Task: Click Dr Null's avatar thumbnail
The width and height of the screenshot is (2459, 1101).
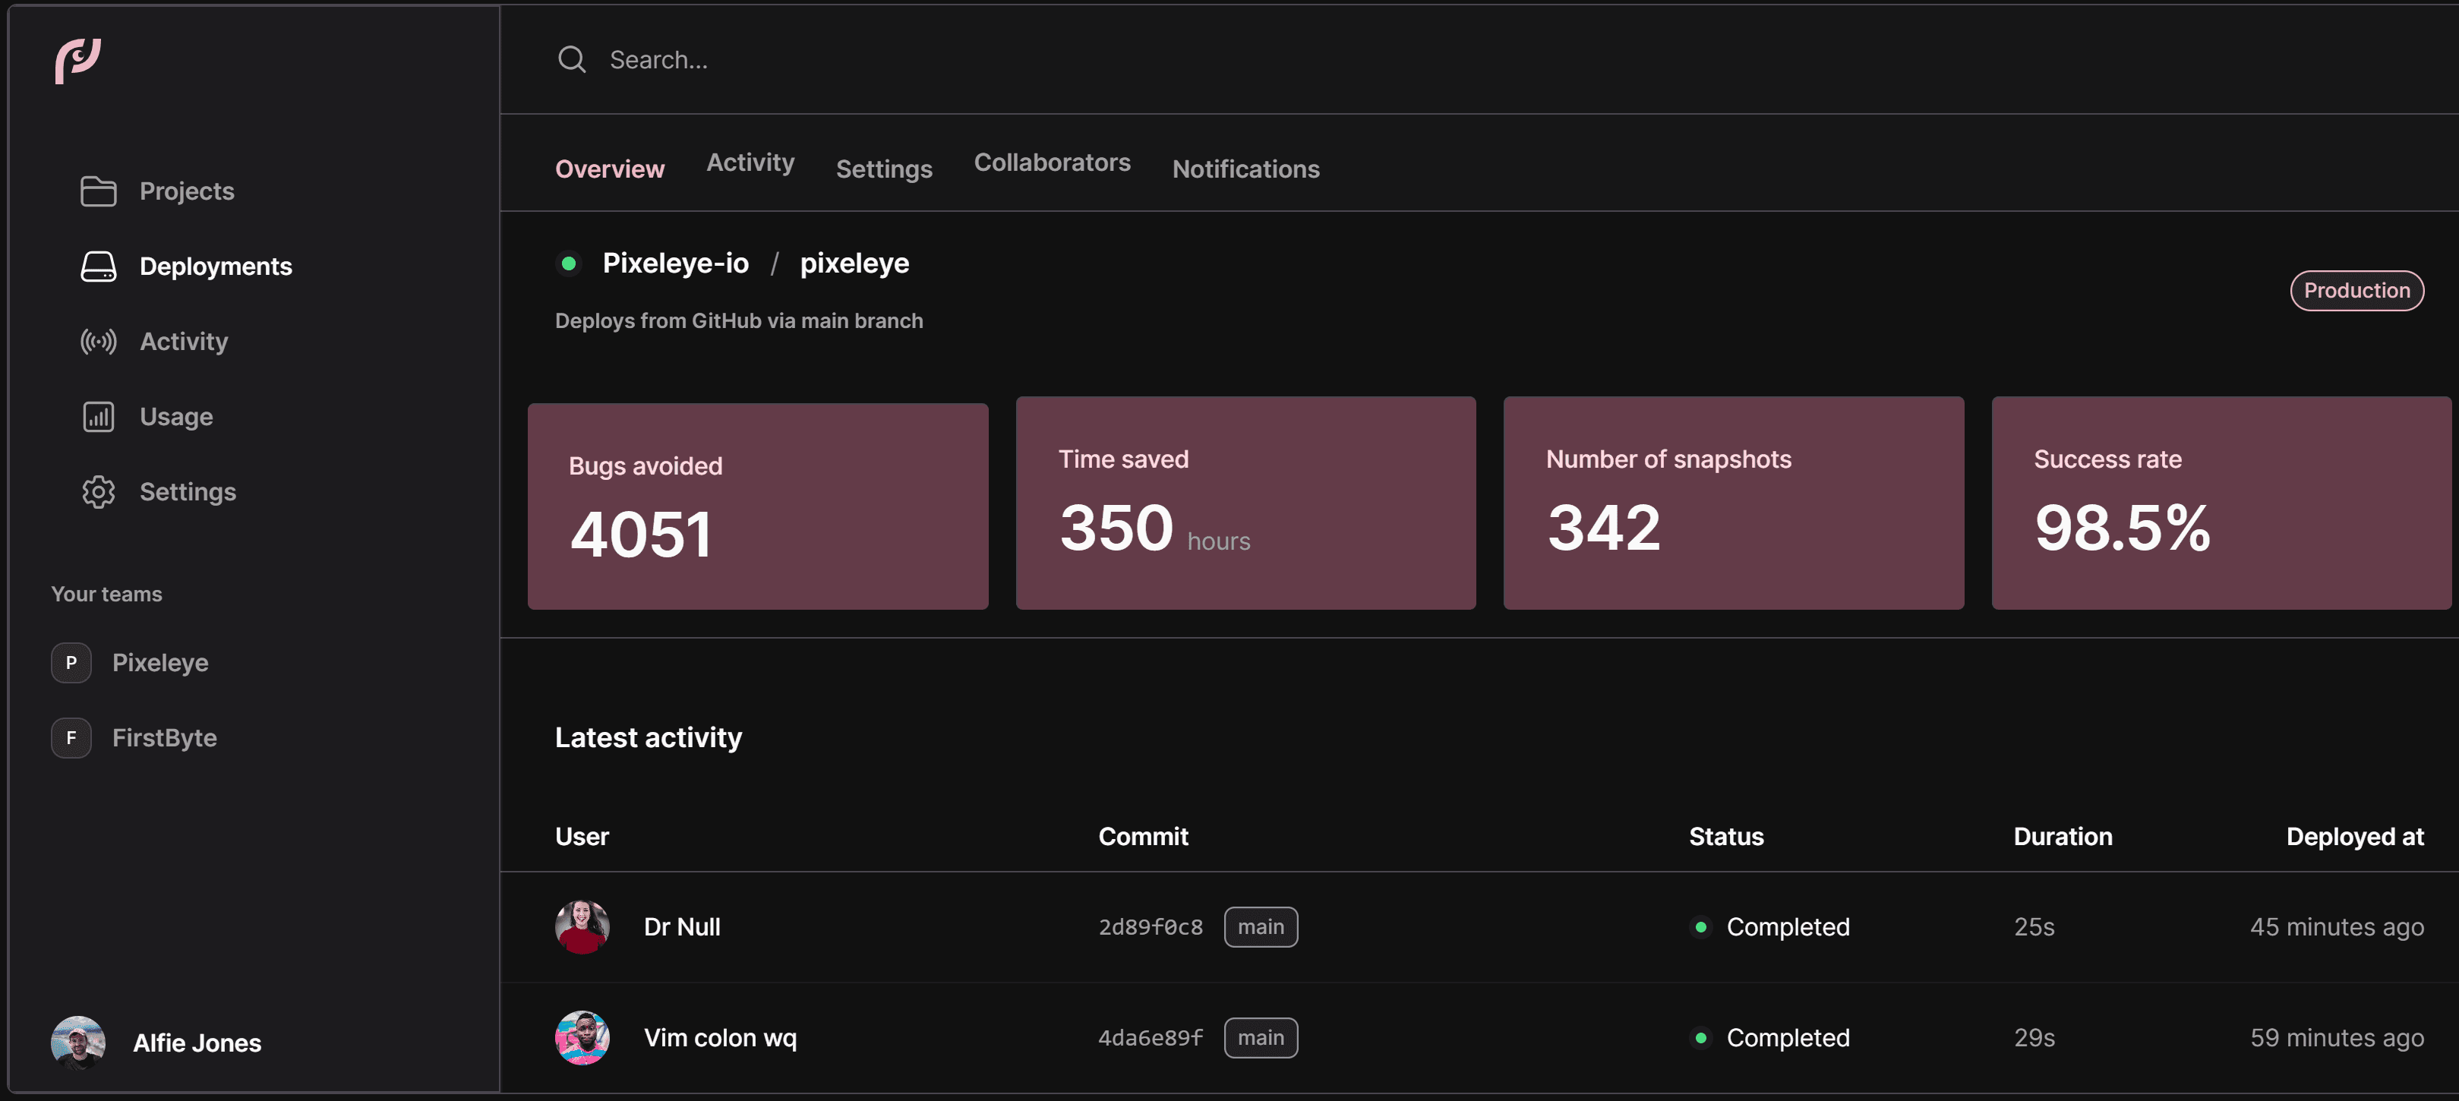Action: point(582,926)
